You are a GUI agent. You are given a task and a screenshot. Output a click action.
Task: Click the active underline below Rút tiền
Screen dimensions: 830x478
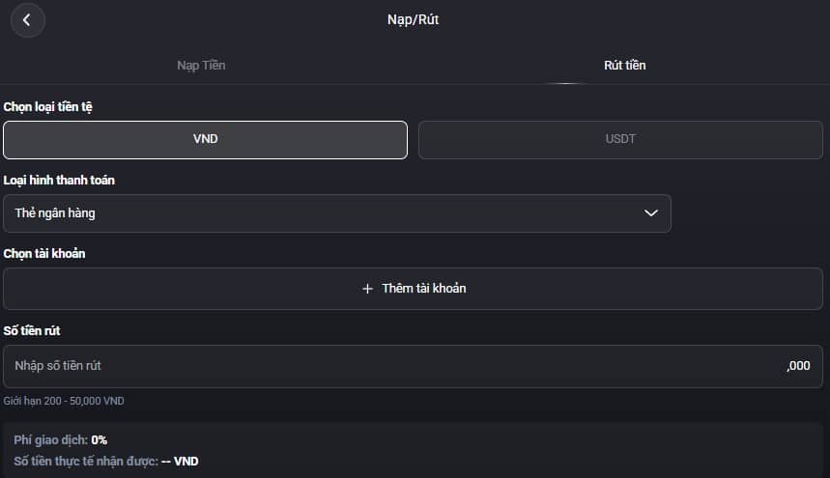click(566, 84)
